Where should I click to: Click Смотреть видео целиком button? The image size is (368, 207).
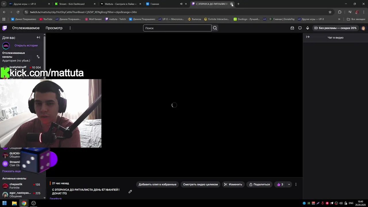pos(200,184)
